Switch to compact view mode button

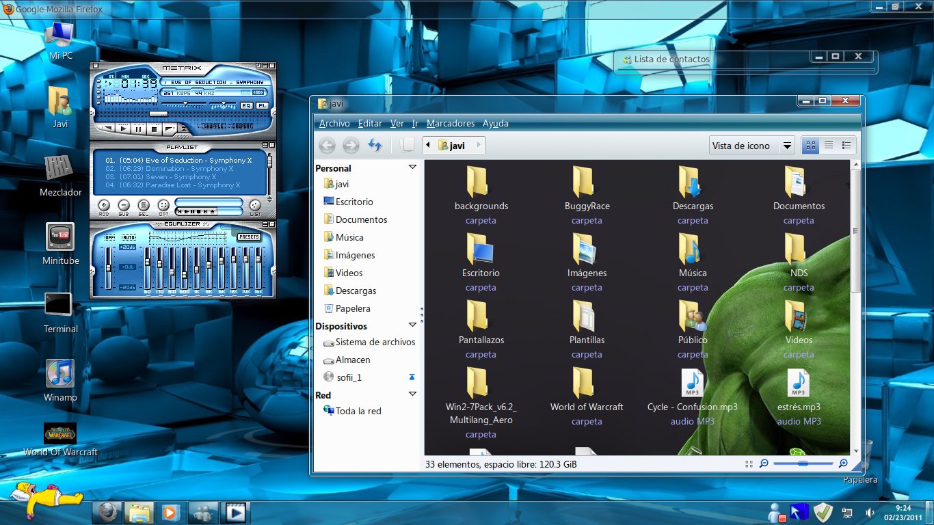pyautogui.click(x=846, y=146)
